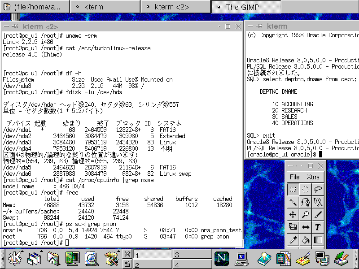359x269 pixels.
Task: Open the window menu of Oracle kterm
Action: coord(250,26)
